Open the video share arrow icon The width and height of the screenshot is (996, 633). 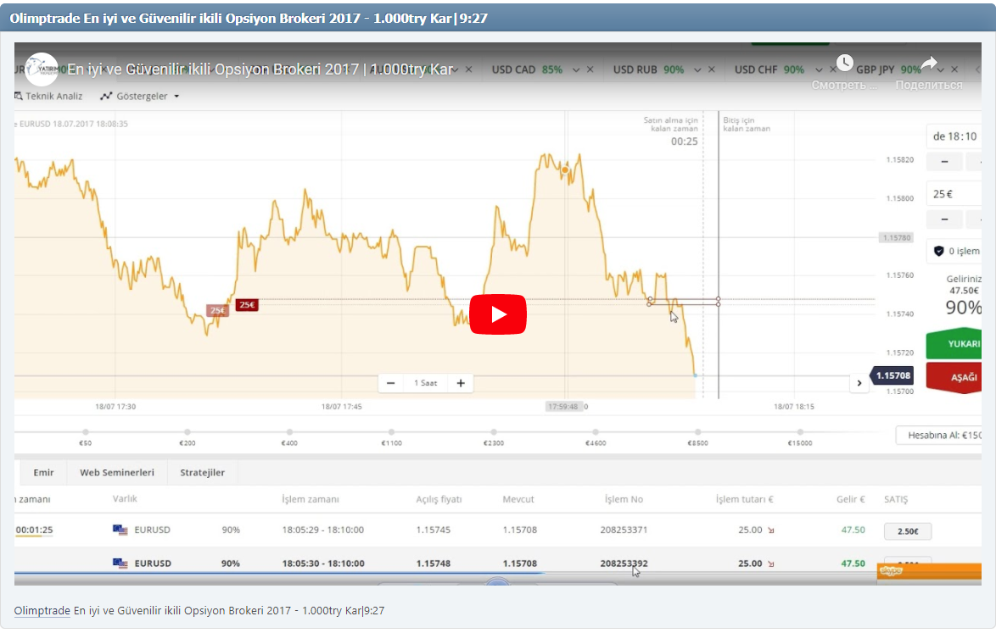[x=931, y=62]
